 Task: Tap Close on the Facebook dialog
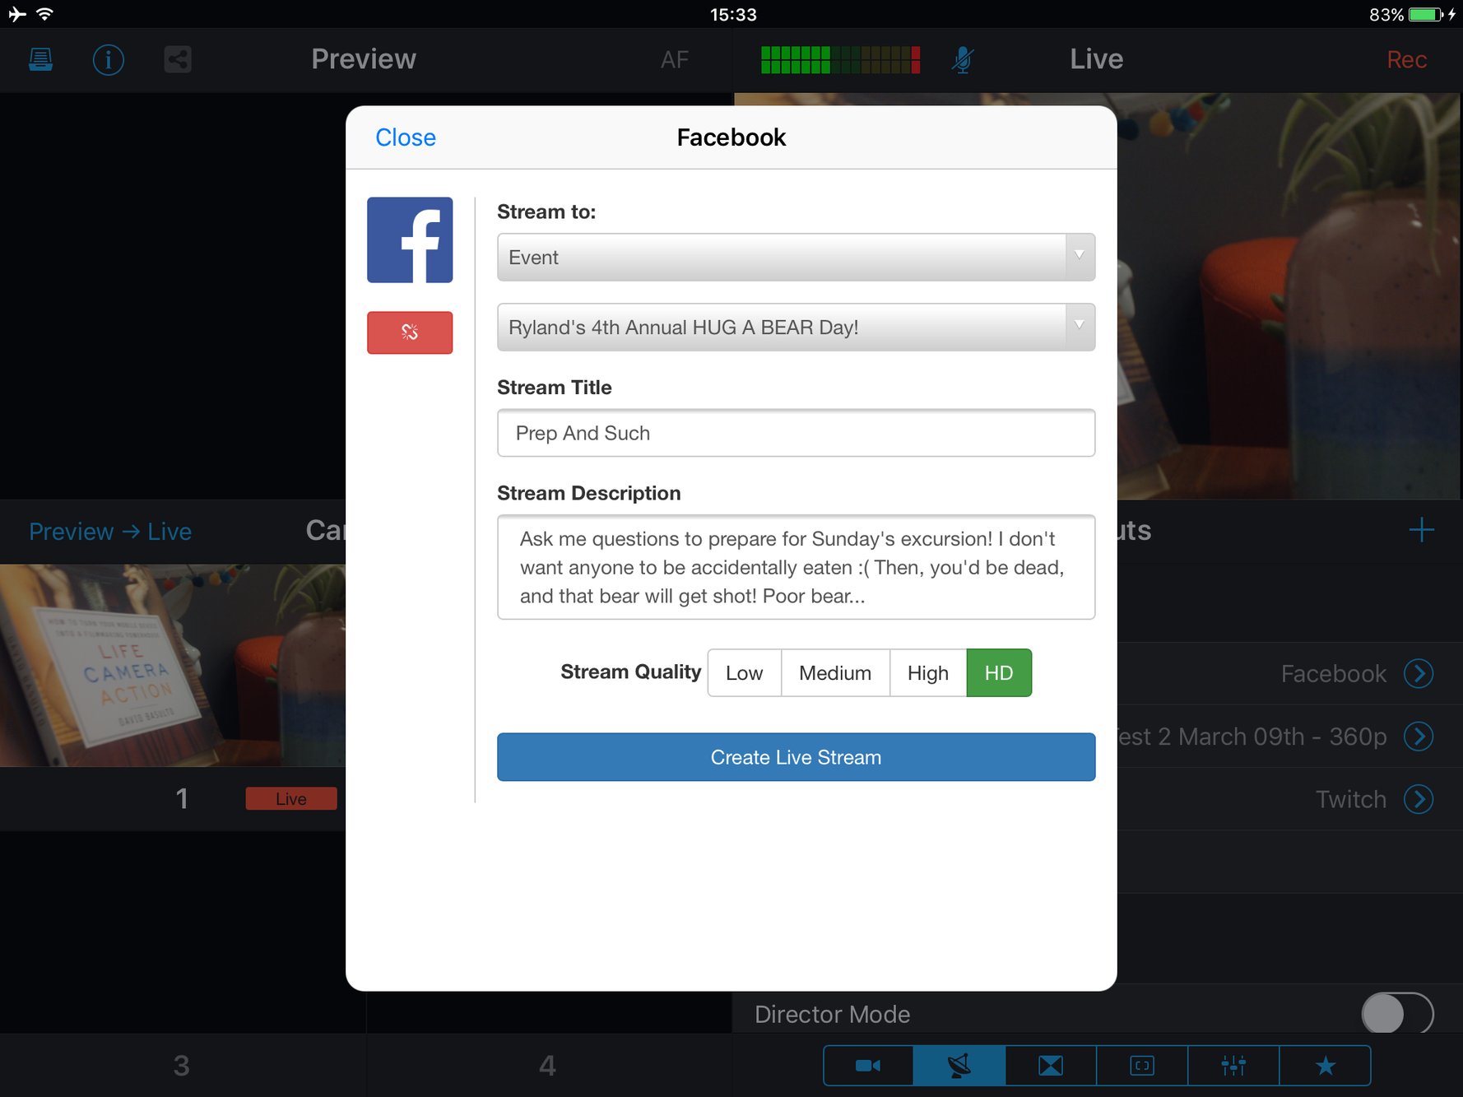click(406, 137)
